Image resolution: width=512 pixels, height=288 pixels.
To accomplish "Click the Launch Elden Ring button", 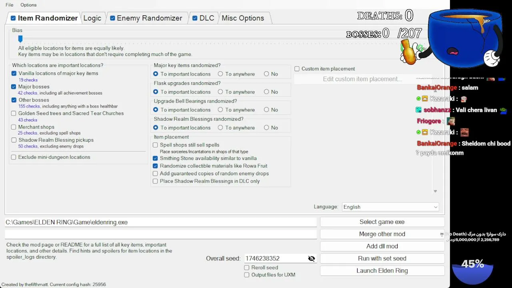I will click(382, 271).
